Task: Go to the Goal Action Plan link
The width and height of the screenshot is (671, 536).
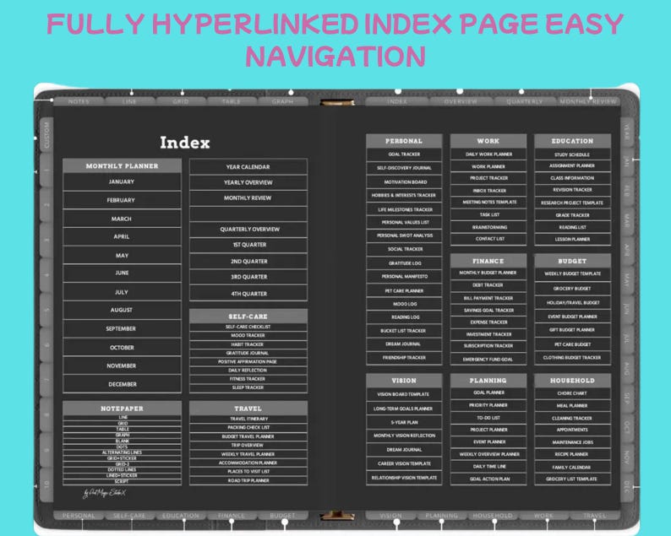Action: coord(488,479)
